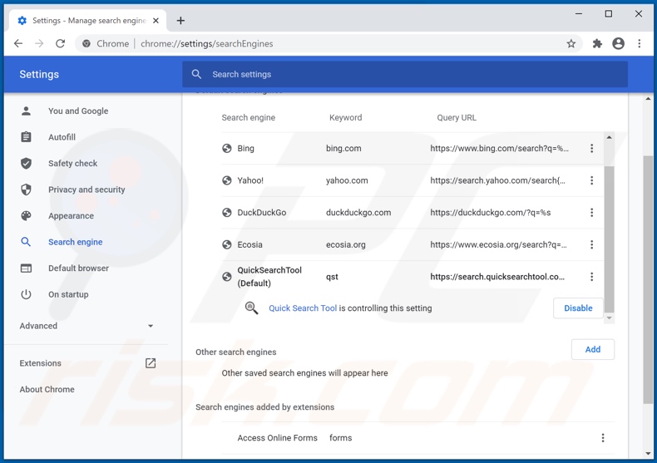
Task: Click the Query URL column header
Action: click(457, 118)
